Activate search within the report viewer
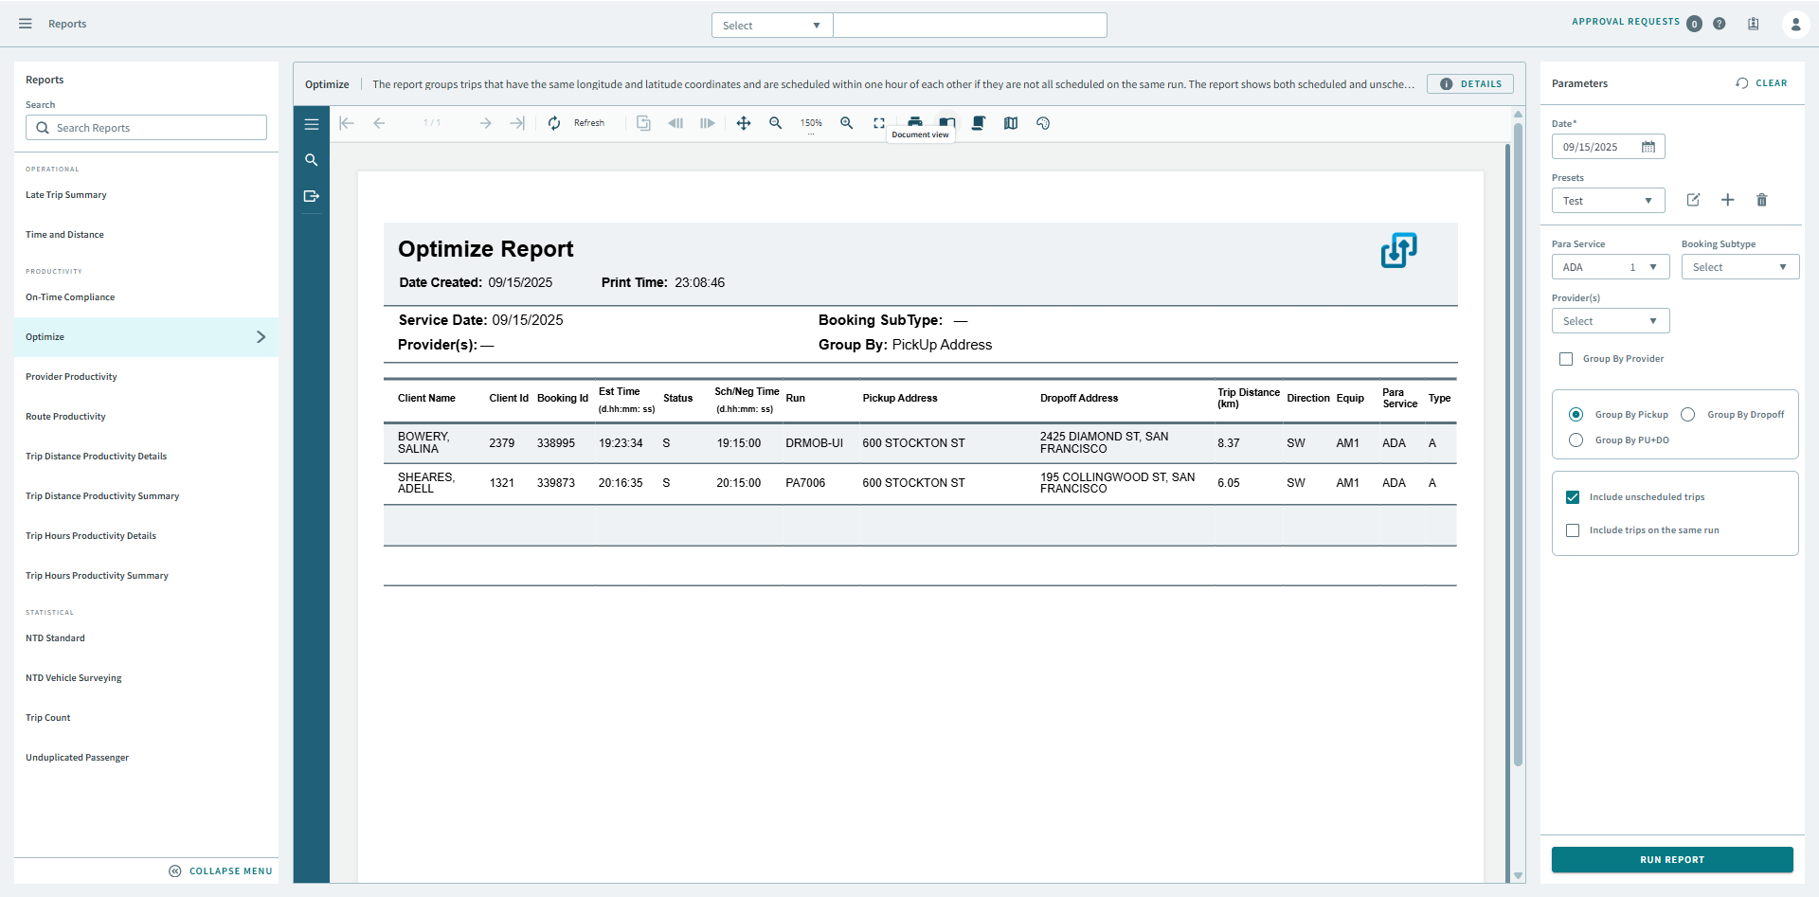The image size is (1819, 897). pos(312,159)
